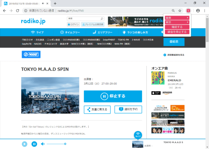The height and width of the screenshot is (149, 209).
Task: Click the J-WAVE station logo
Action: pyautogui.click(x=31, y=54)
